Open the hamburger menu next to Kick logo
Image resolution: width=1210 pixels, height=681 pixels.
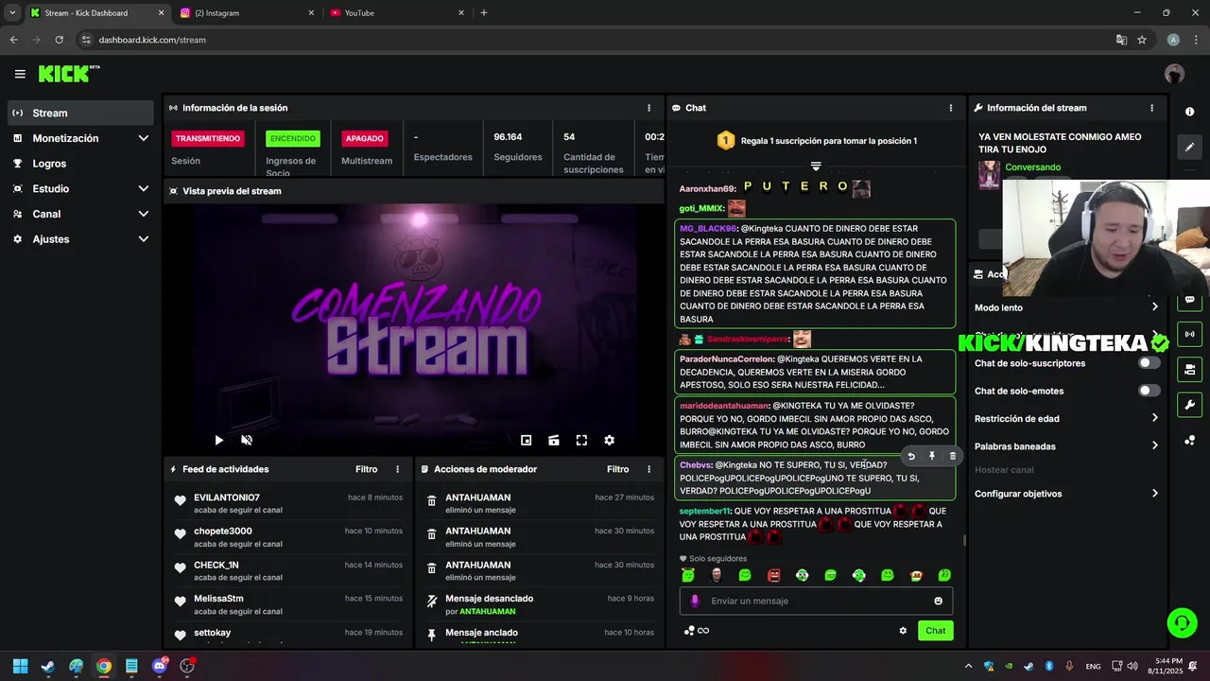point(20,74)
